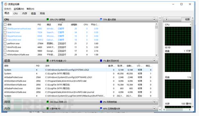Click the right arrow of the graph pane horizontal scrollbar
Screen dimensions: 199x116
point(190,110)
